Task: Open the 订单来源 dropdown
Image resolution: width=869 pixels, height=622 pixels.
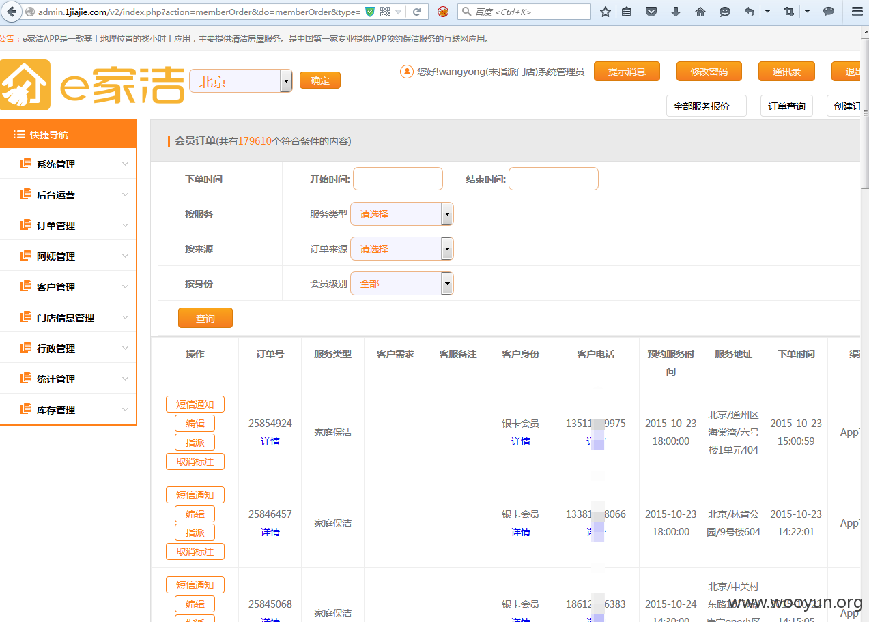Action: pos(402,249)
